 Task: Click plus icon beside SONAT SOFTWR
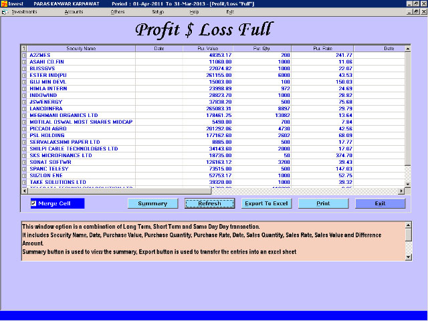point(25,162)
